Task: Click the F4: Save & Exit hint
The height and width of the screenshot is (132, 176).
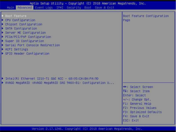Action: coord(136,116)
